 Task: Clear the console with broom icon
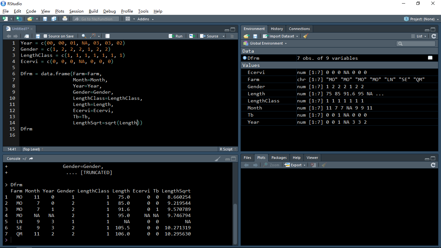(218, 159)
